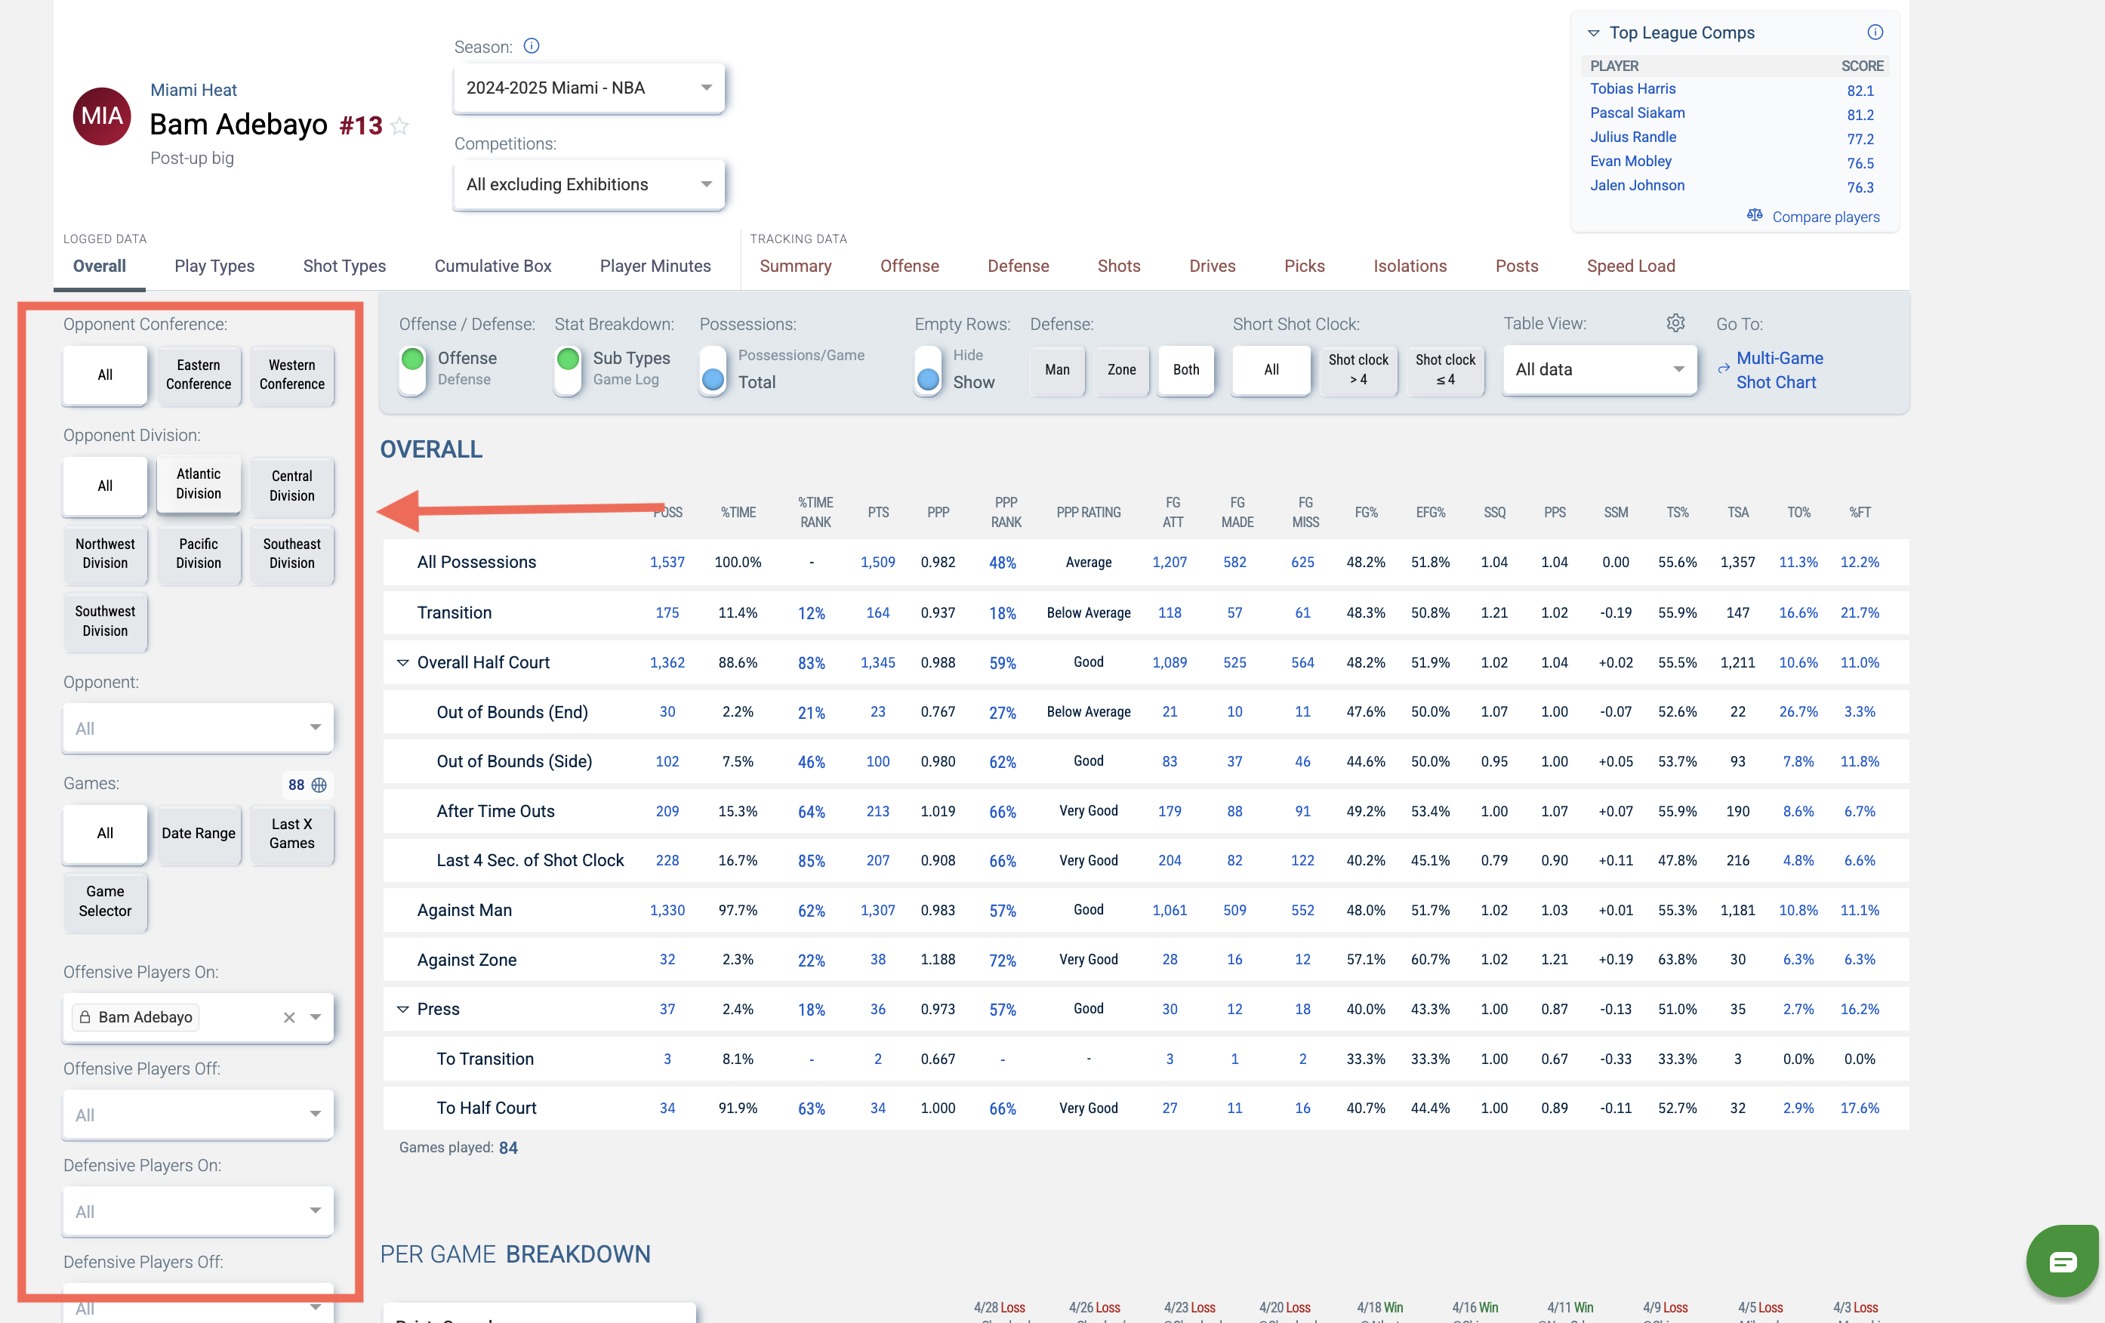Open the Opponent filter field

[x=198, y=727]
